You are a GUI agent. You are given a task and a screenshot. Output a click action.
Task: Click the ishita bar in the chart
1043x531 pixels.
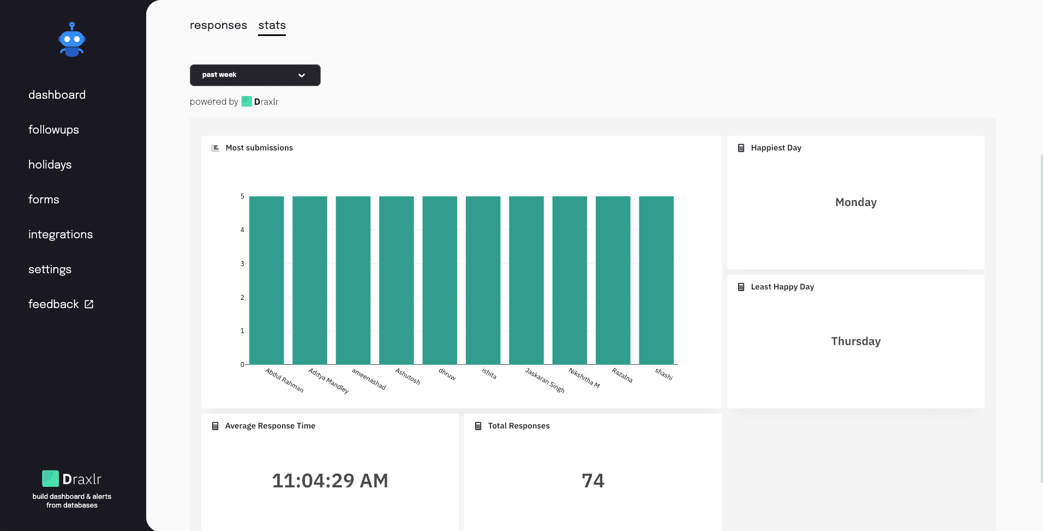coord(483,280)
